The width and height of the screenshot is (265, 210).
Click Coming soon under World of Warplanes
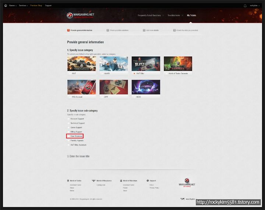tap(101, 185)
